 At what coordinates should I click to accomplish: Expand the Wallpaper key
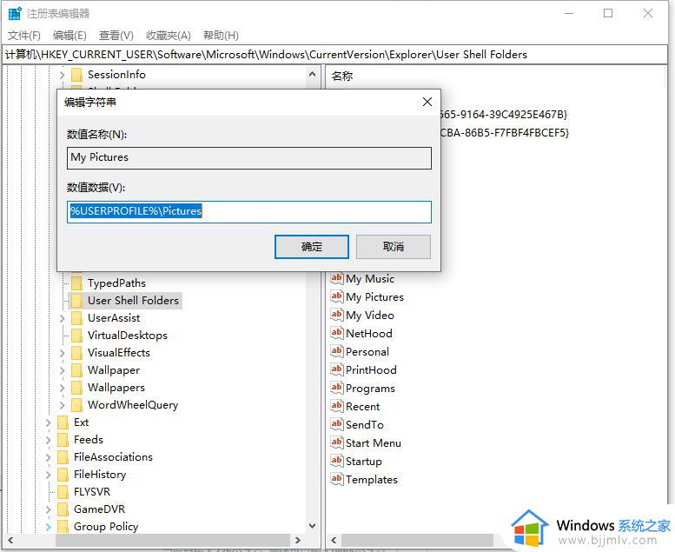(x=62, y=370)
